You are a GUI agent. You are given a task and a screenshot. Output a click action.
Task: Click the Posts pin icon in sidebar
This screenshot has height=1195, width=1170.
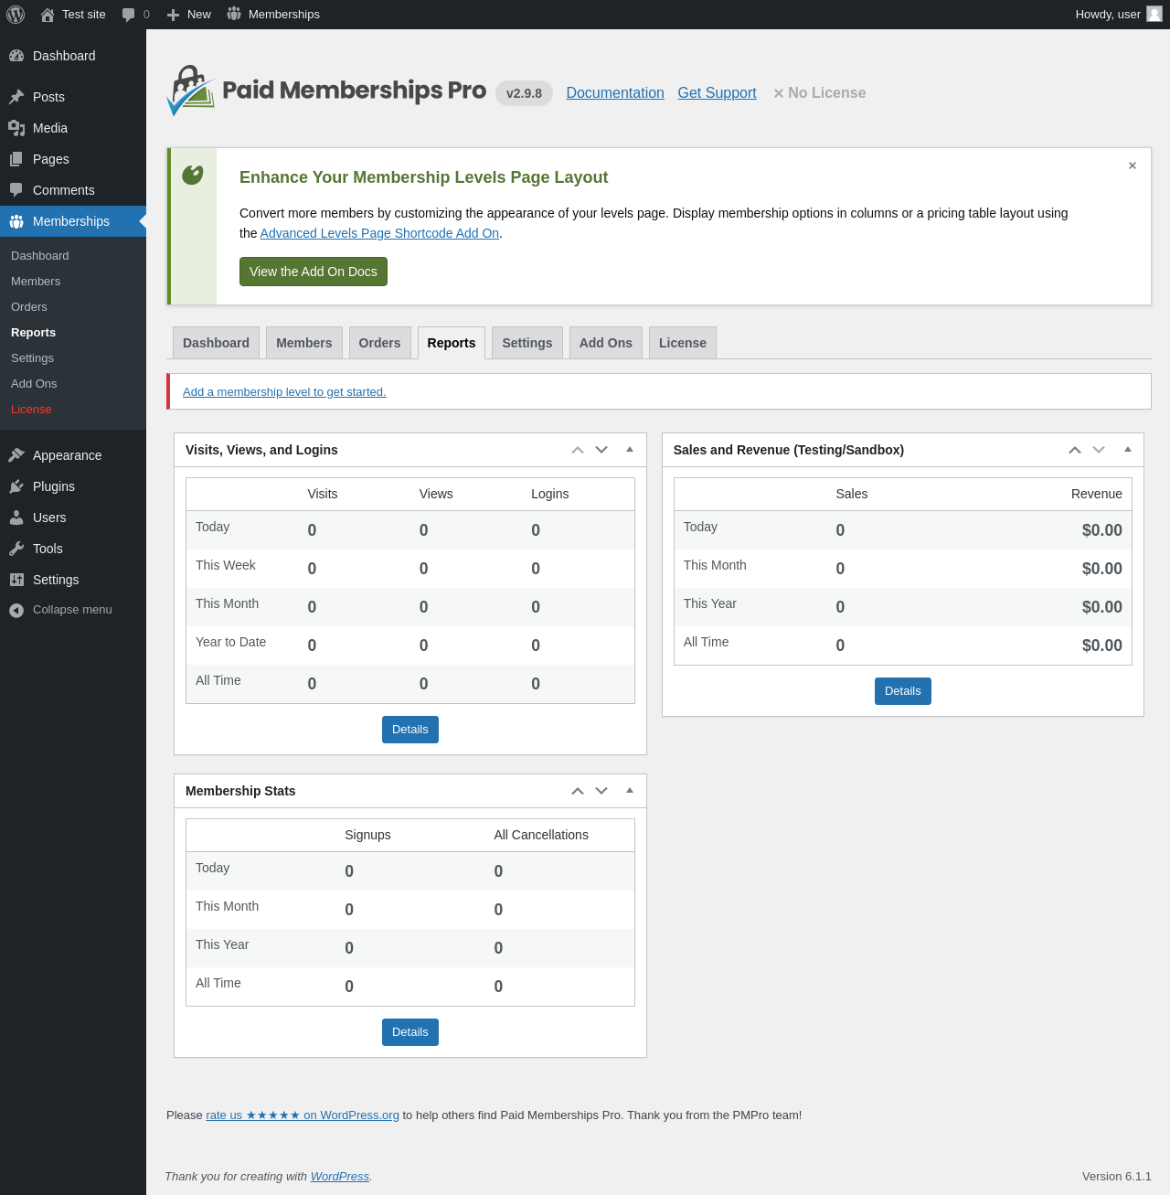tap(16, 97)
